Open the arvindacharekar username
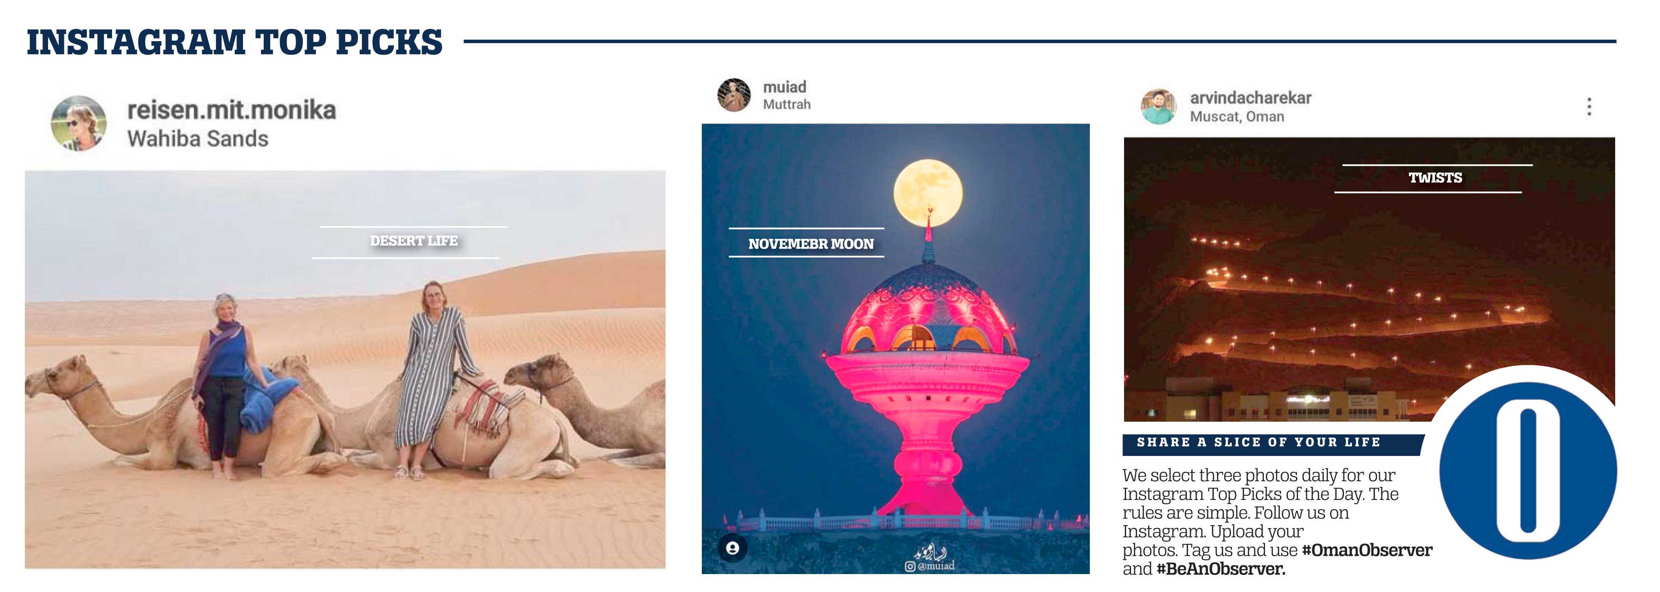 (x=1250, y=98)
